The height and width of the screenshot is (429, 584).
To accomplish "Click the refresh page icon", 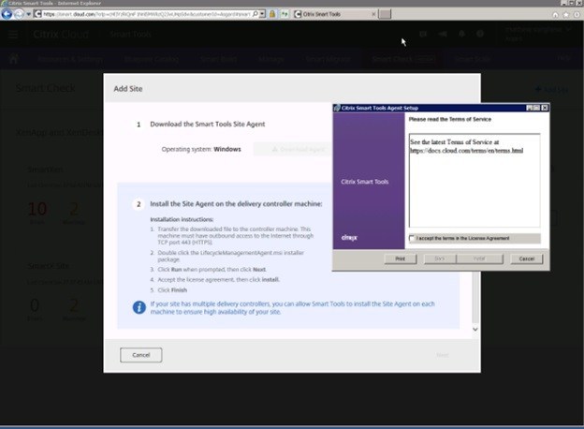I will [285, 14].
